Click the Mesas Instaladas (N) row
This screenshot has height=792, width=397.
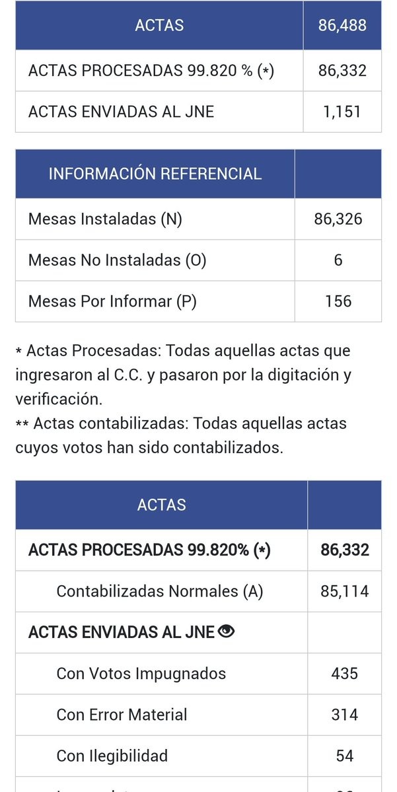(105, 219)
